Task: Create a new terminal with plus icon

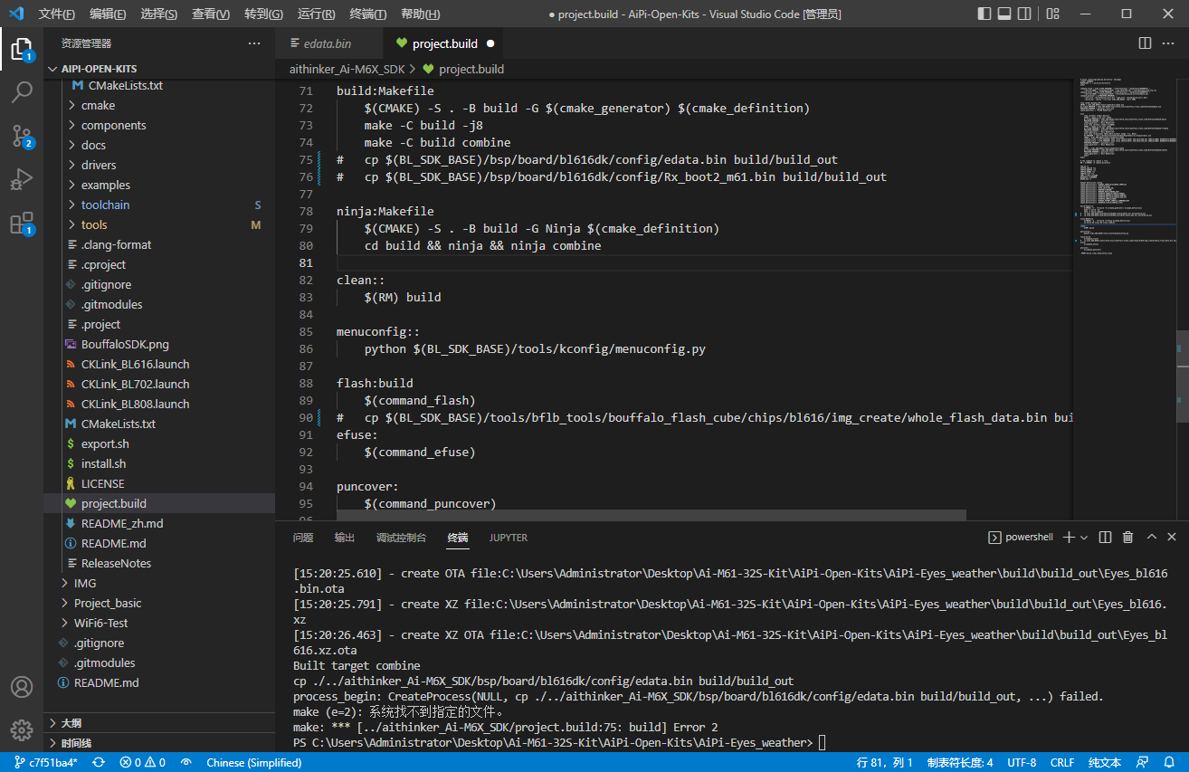Action: (x=1068, y=537)
